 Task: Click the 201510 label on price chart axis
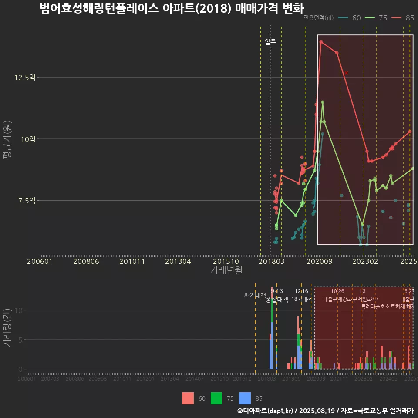point(226,261)
